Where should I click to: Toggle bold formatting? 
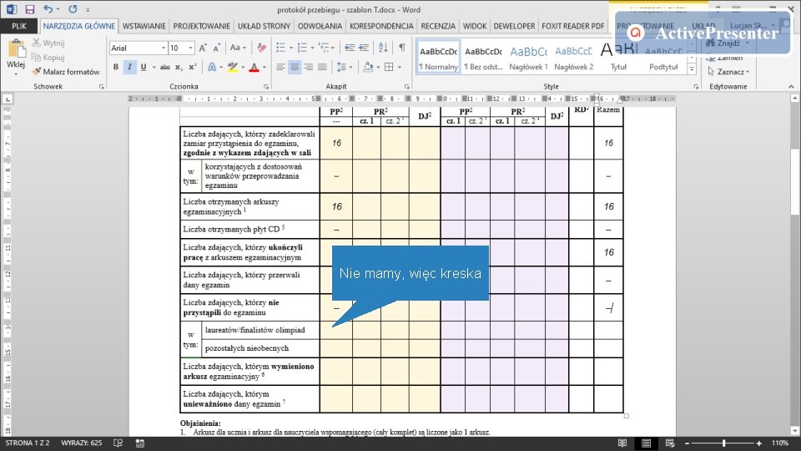(116, 67)
